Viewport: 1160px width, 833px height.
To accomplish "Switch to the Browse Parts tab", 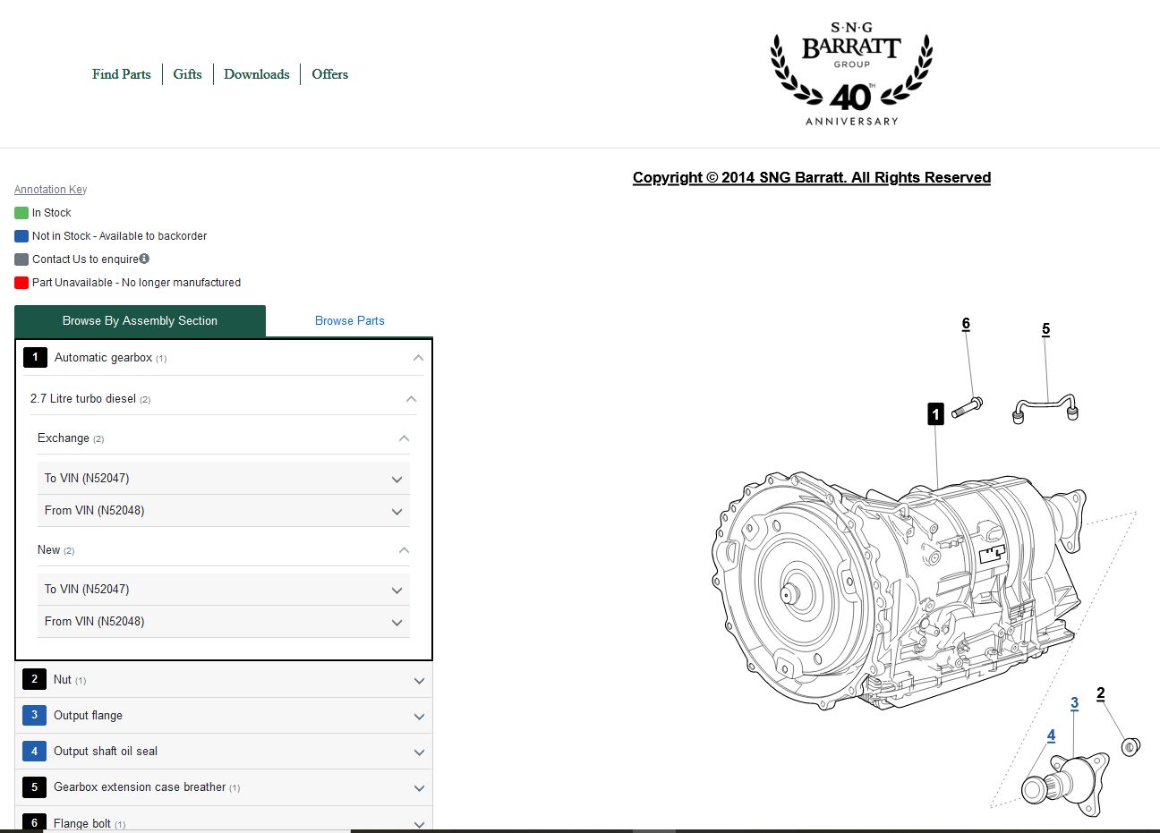I will click(x=349, y=320).
